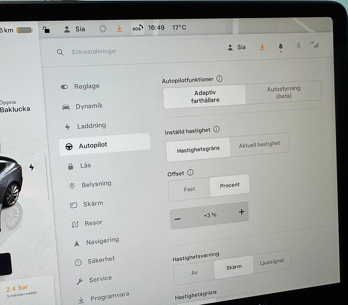Turn speed warning Av
The width and height of the screenshot is (348, 305).
tap(194, 272)
